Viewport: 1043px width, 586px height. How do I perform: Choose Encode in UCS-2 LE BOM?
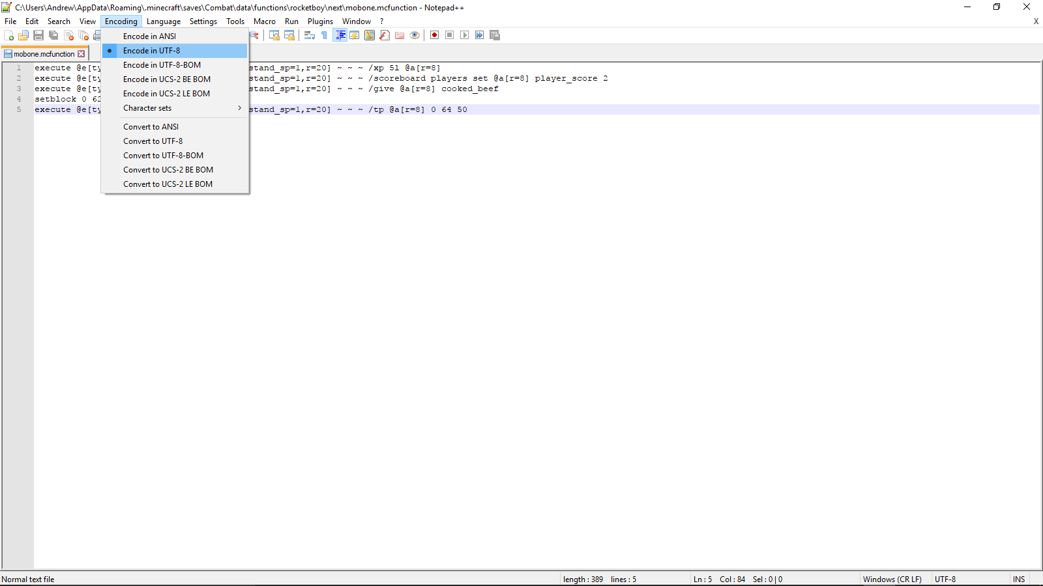175,94
